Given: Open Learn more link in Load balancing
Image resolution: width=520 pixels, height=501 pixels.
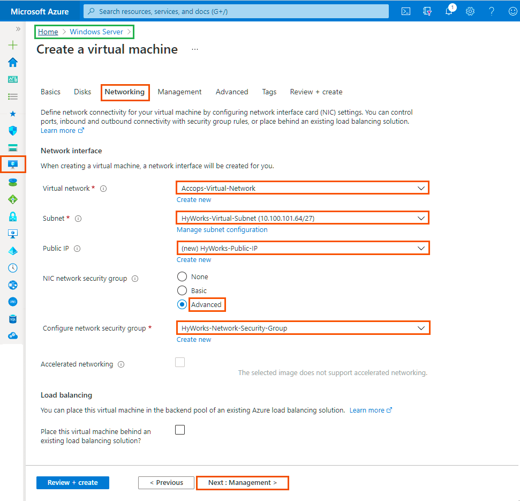Looking at the screenshot, I should 371,410.
